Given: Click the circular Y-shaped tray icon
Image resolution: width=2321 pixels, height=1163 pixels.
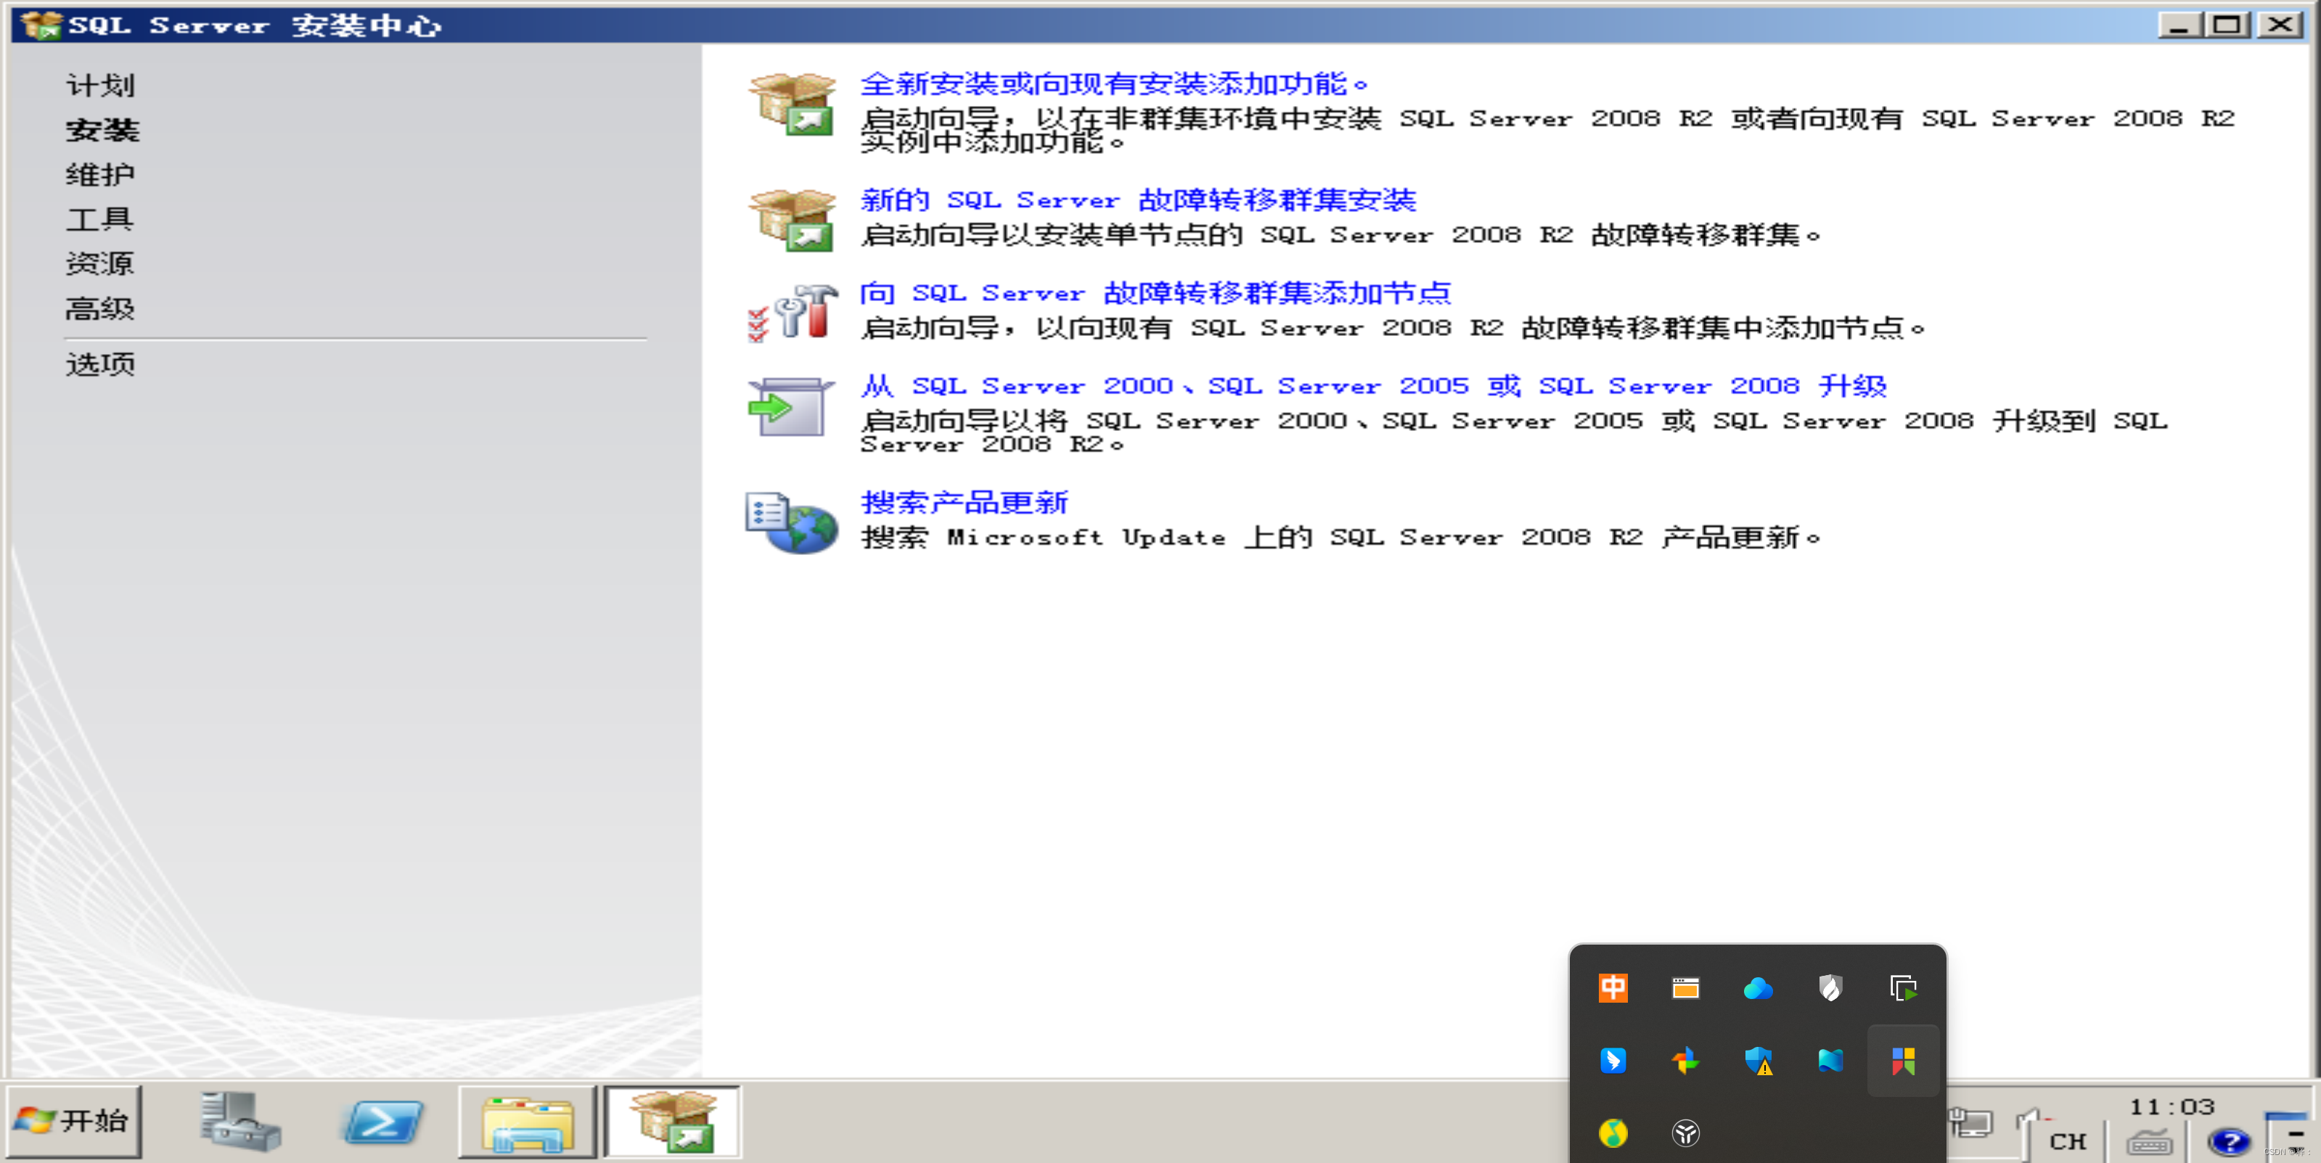Looking at the screenshot, I should (x=1686, y=1133).
